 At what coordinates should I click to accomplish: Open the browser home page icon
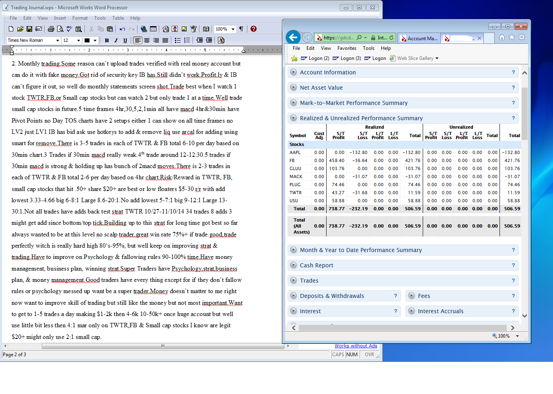pyautogui.click(x=502, y=37)
